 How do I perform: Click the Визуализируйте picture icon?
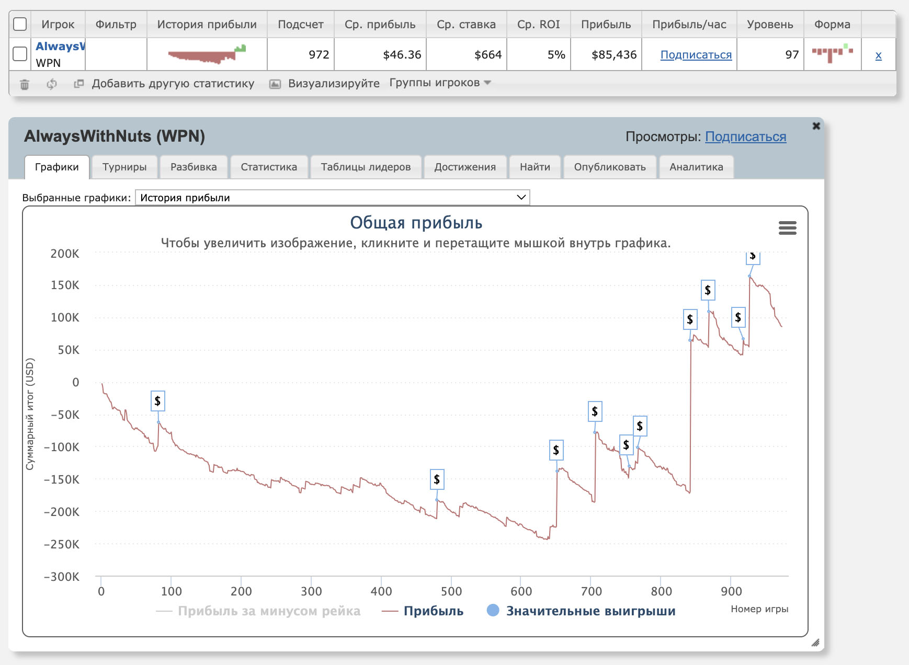275,84
